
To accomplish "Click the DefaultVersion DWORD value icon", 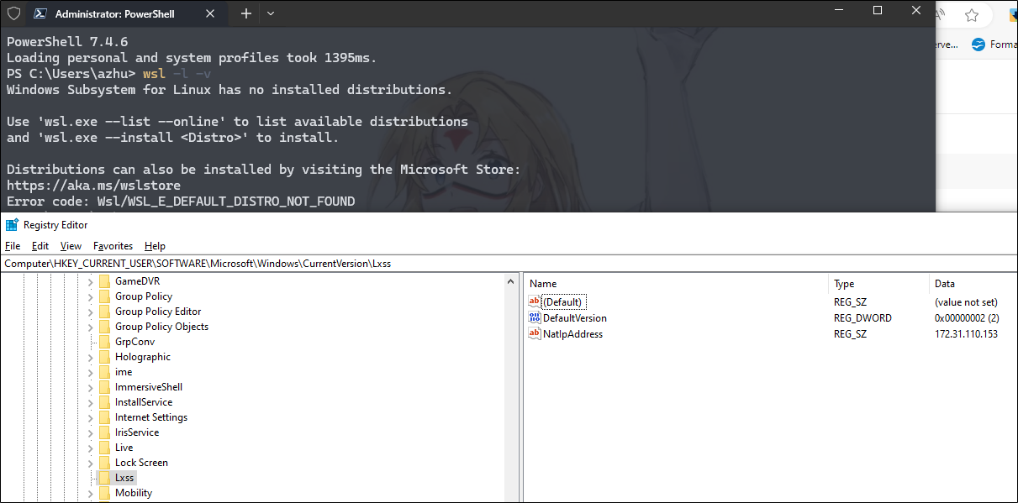I will point(535,318).
